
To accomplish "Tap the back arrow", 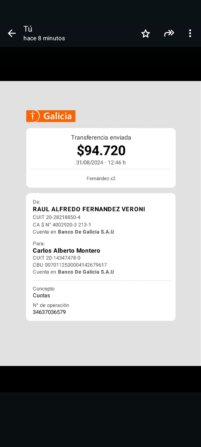I will 12,34.
